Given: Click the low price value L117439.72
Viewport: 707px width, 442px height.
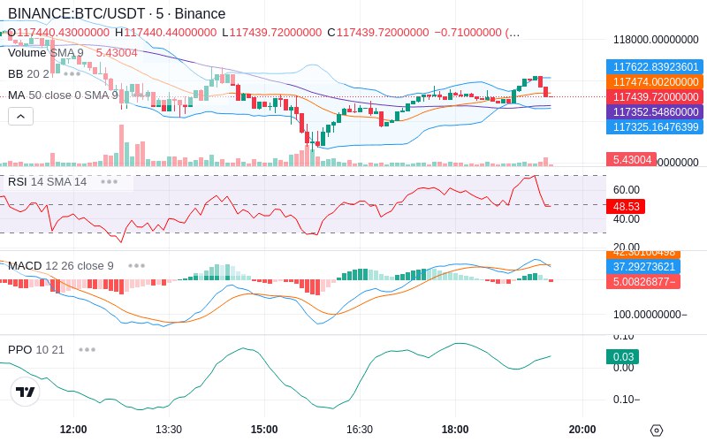Looking at the screenshot, I should [x=272, y=33].
